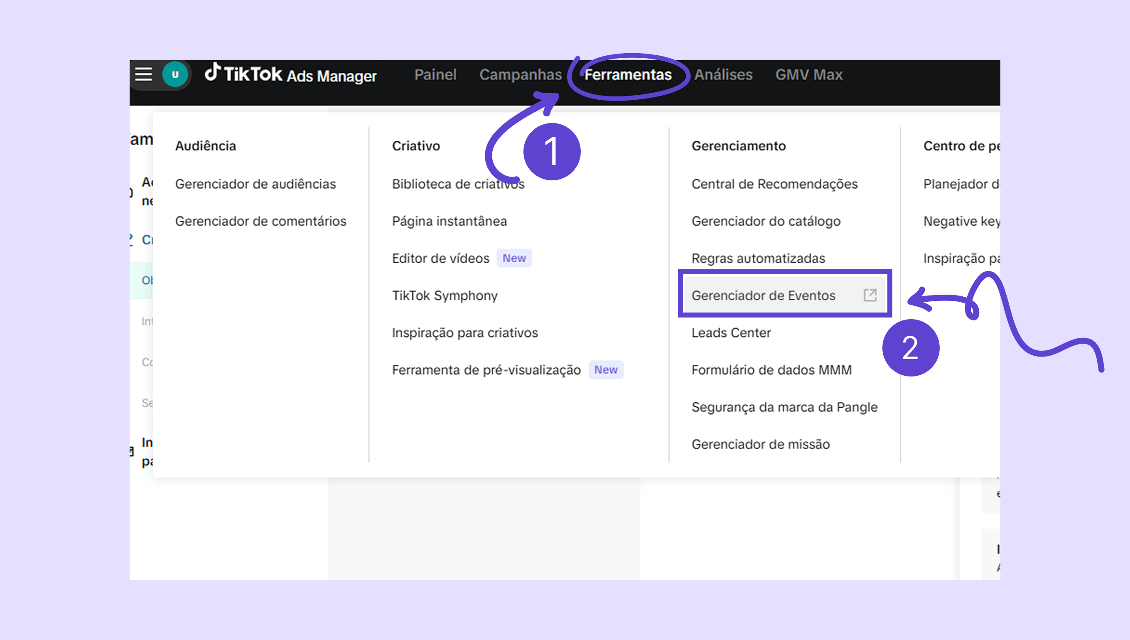The width and height of the screenshot is (1130, 640).
Task: Open the Ferramentas menu tab
Action: [x=627, y=75]
